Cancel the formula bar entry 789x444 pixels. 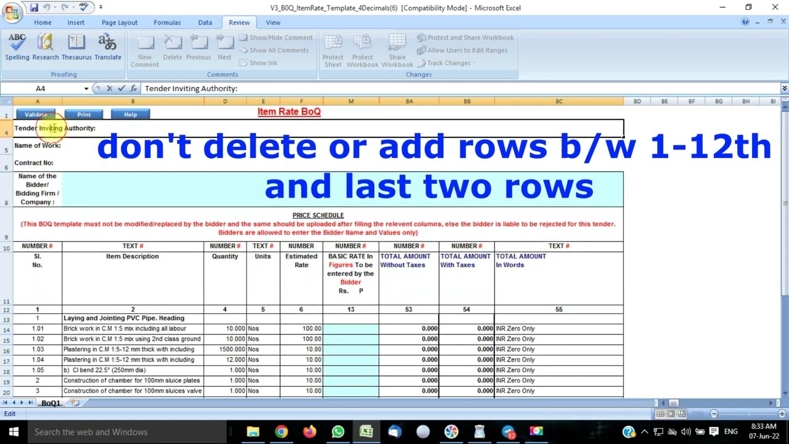click(109, 89)
